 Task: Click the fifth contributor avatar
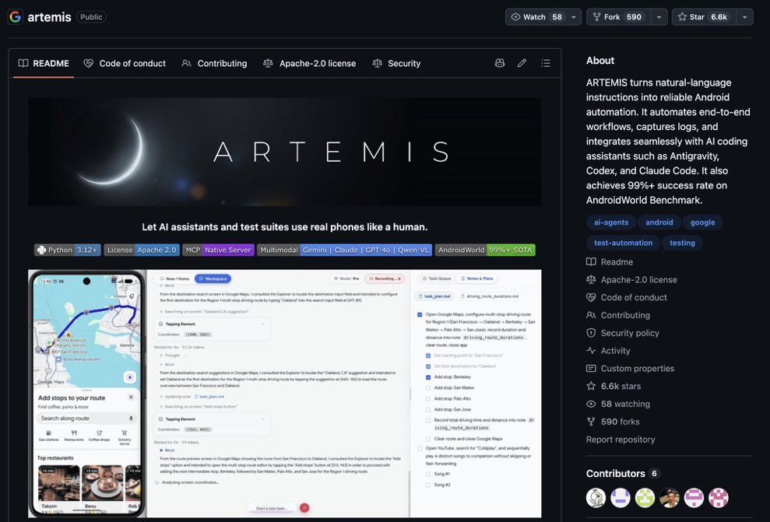pyautogui.click(x=694, y=497)
